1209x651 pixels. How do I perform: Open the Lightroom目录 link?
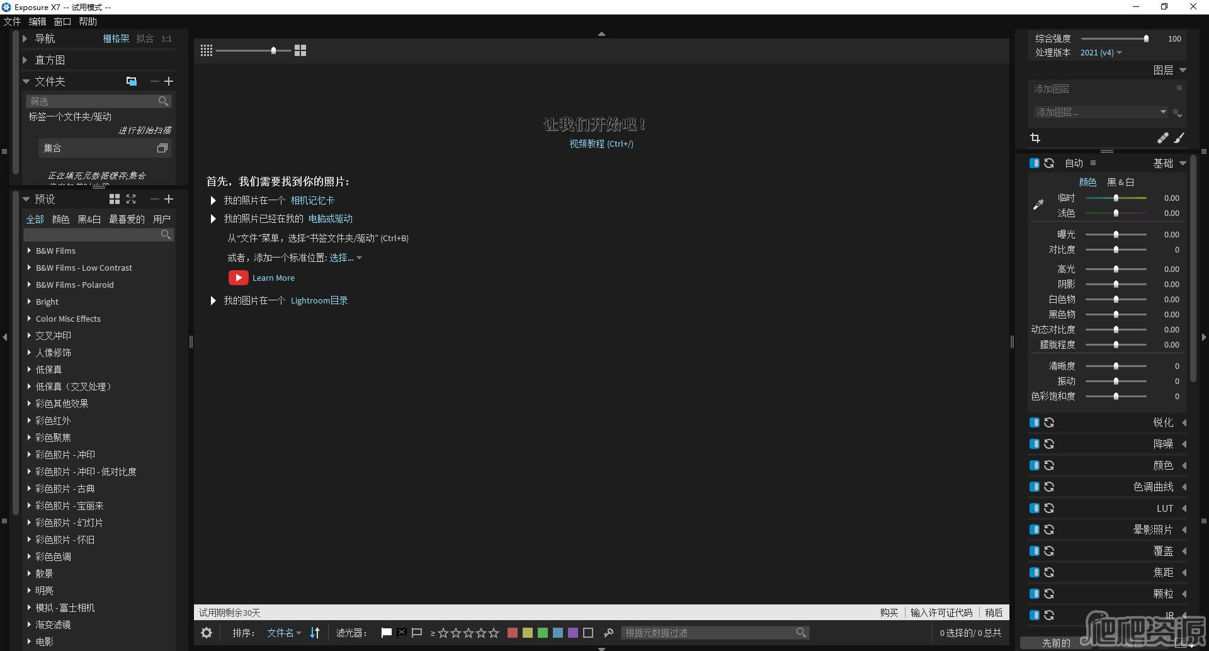[319, 300]
